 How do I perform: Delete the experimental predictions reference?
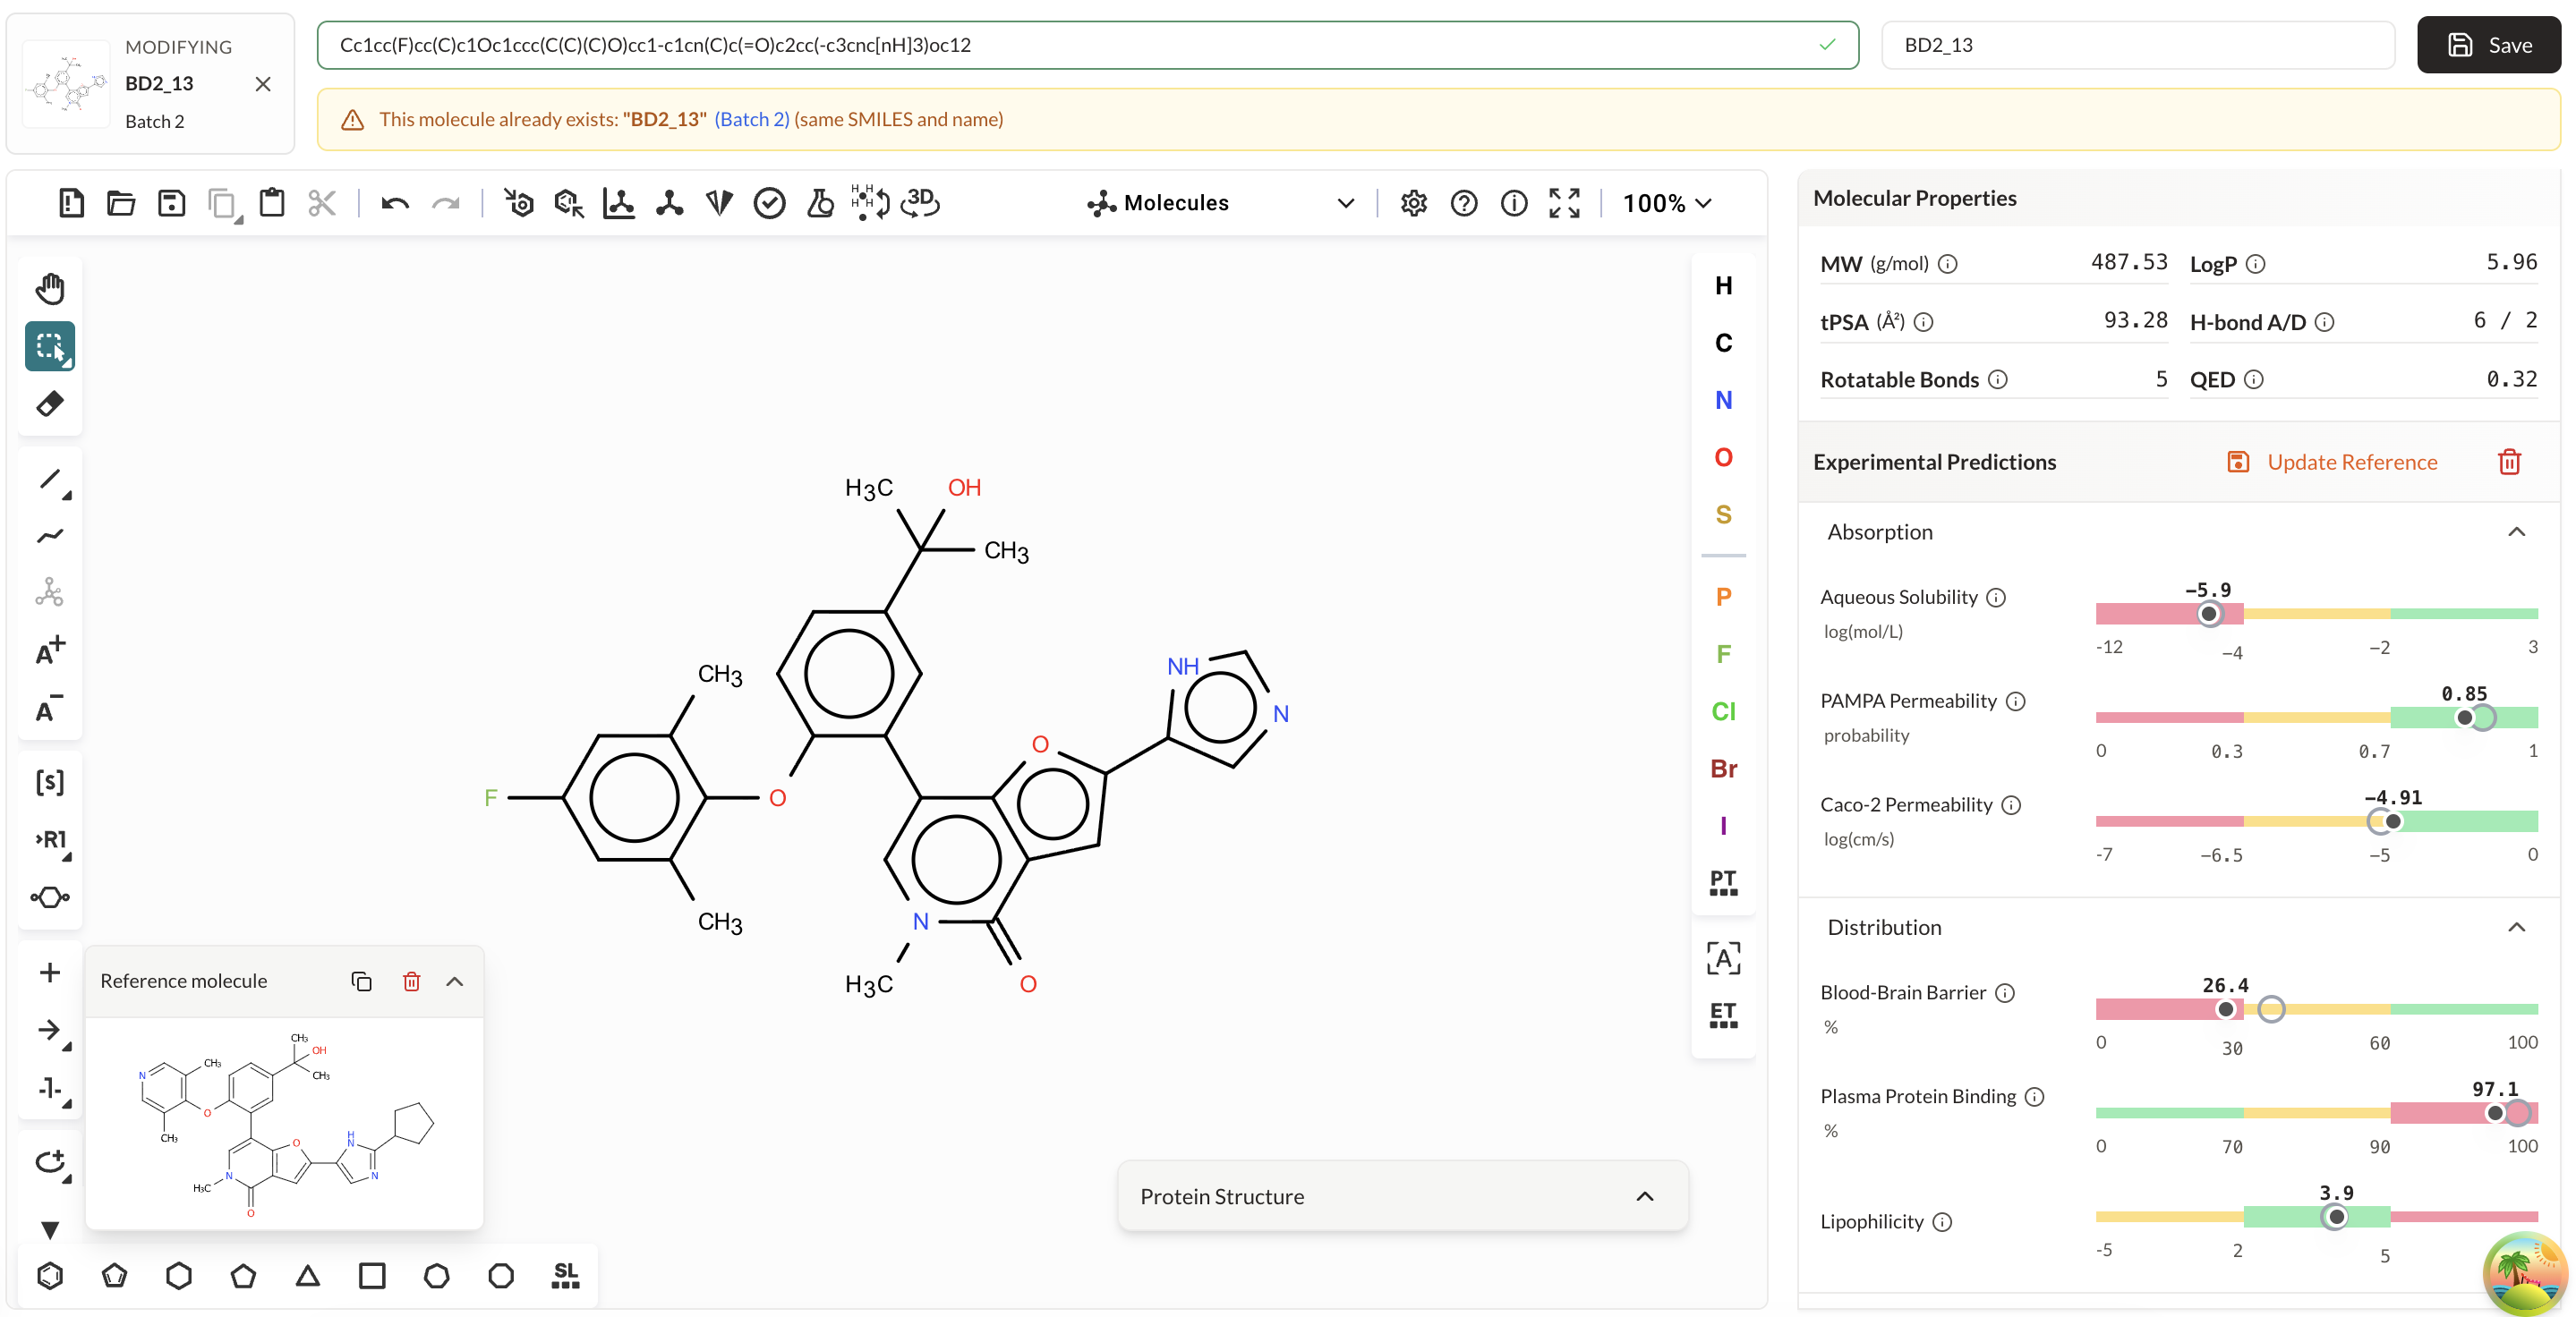click(x=2509, y=462)
